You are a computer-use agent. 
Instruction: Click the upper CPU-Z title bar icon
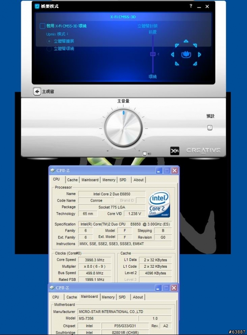point(52,171)
